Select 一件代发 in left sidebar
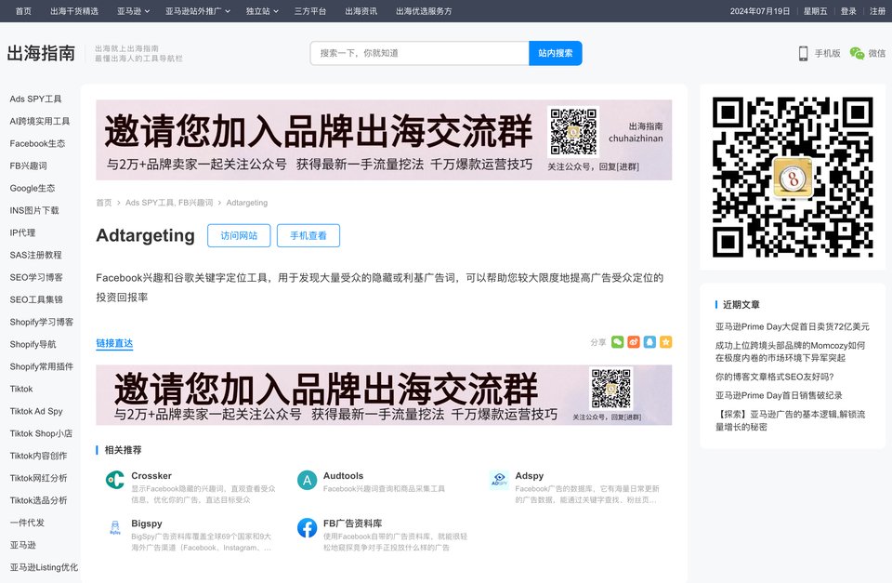This screenshot has height=583, width=892. click(27, 523)
